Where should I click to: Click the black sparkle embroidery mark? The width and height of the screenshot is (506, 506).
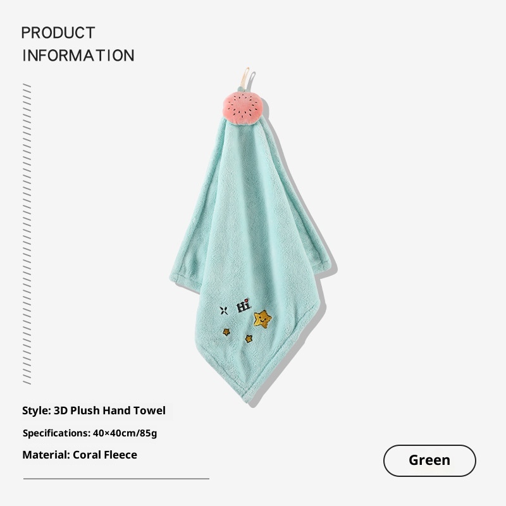[x=224, y=311]
